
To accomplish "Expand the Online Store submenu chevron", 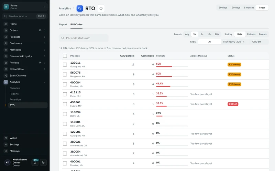I will pos(45,69).
